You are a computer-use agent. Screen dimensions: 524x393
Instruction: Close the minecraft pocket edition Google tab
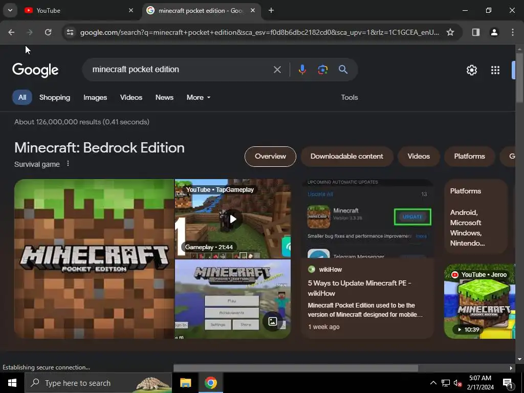[x=253, y=10]
